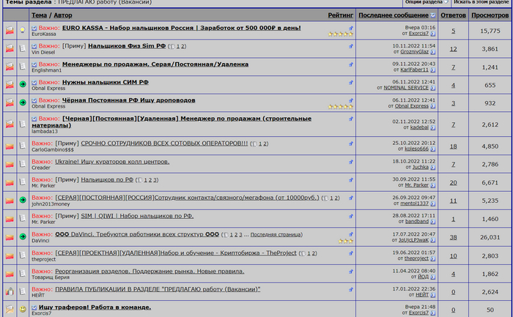Screen dimensions: 513x317
Task: Sort threads by Ответов column header
Action: pos(453,15)
